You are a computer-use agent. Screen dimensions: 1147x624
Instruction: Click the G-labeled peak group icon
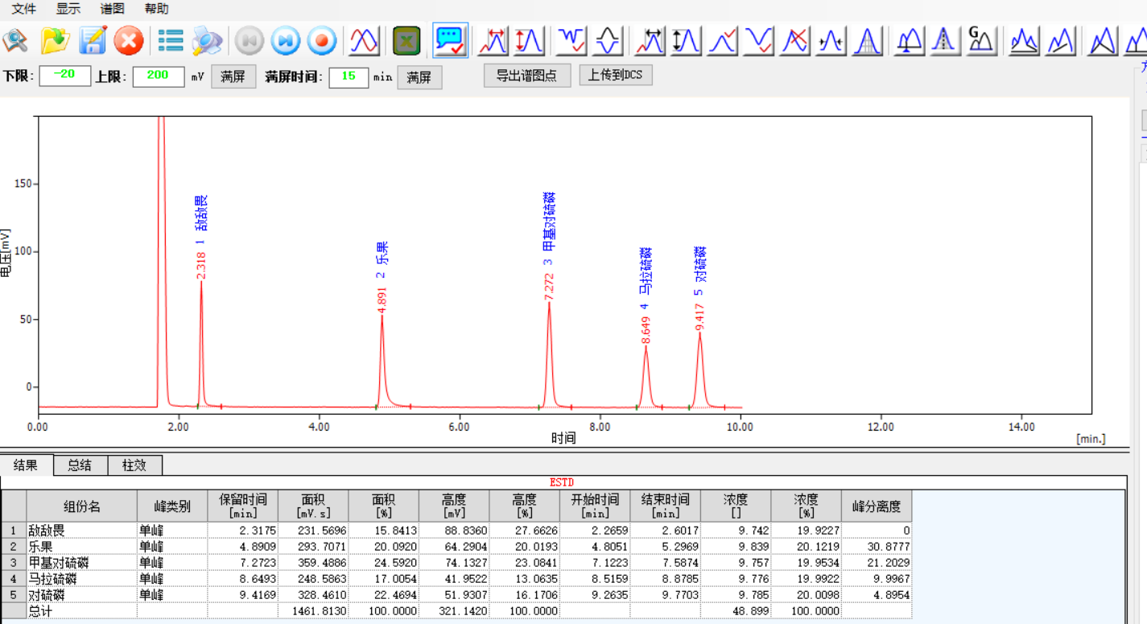[x=981, y=40]
